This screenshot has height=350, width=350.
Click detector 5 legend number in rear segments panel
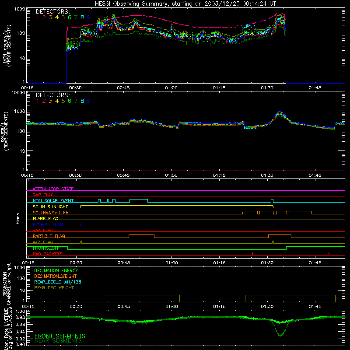point(63,101)
